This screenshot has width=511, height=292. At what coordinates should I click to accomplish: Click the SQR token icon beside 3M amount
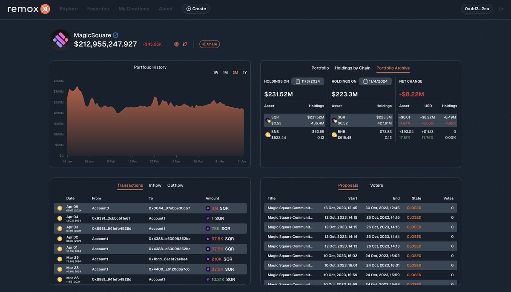[x=208, y=208]
